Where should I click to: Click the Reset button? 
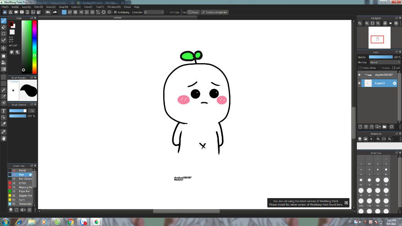(x=193, y=12)
